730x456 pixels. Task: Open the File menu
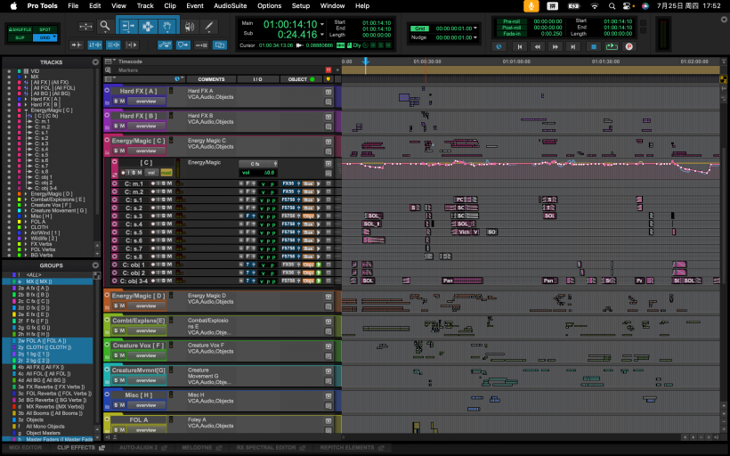click(x=73, y=5)
